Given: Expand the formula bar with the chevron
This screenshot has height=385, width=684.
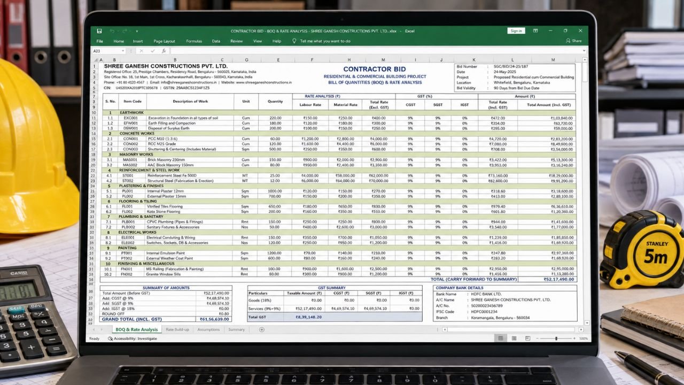Looking at the screenshot, I should click(584, 51).
